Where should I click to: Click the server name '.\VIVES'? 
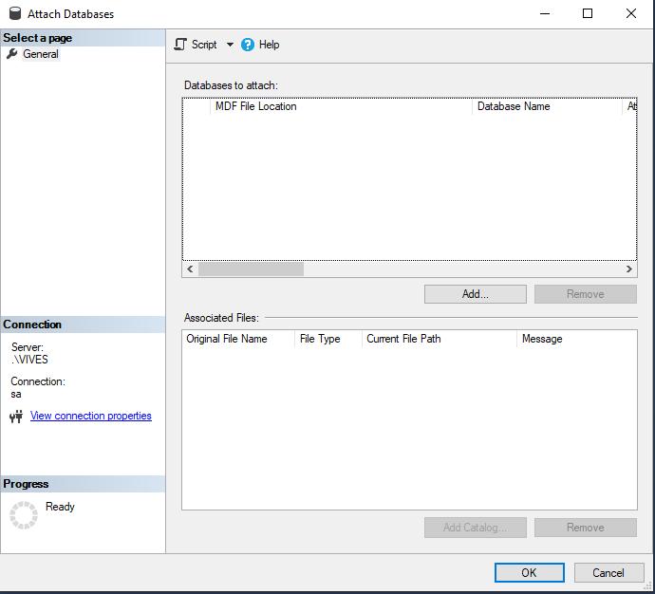[x=29, y=360]
